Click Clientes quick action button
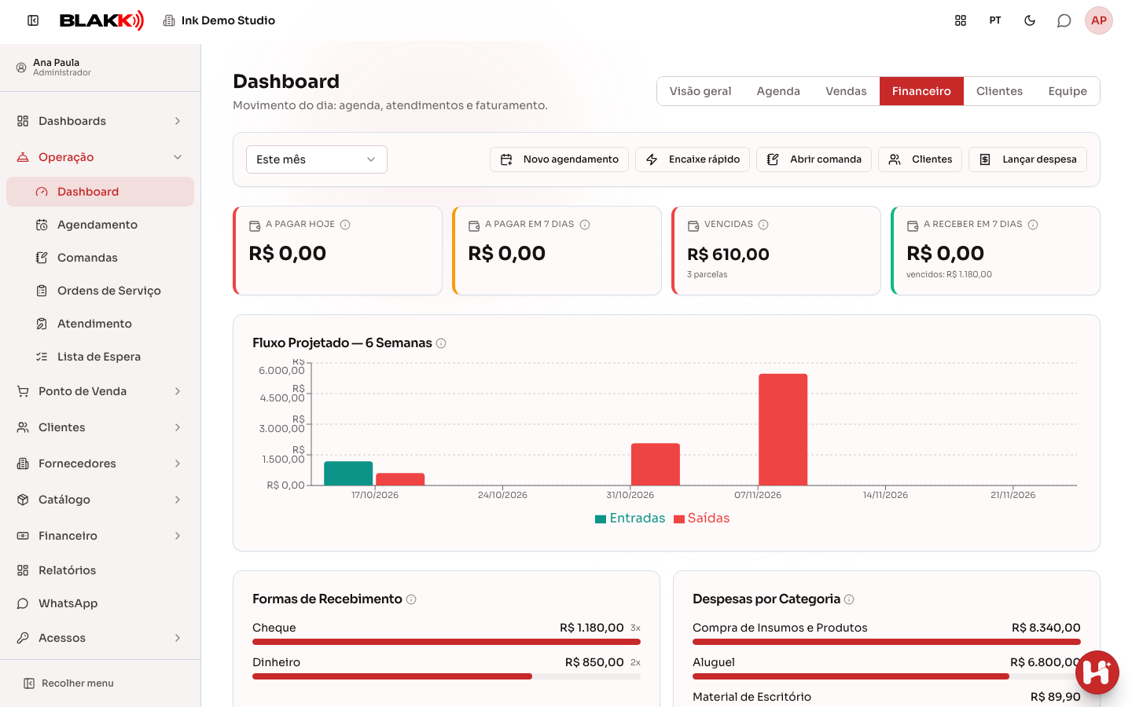 click(920, 159)
